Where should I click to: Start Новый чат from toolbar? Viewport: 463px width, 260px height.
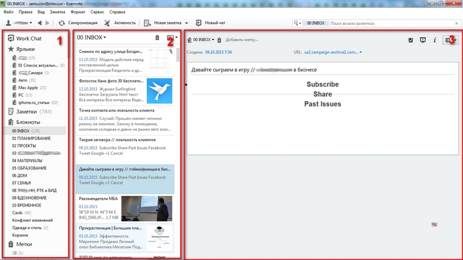210,23
